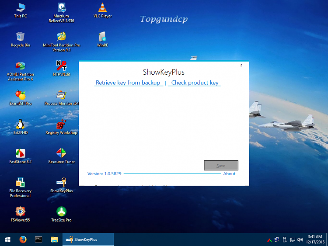Open the Recycle Bin icon
This screenshot has width=328, height=246.
[x=21, y=39]
